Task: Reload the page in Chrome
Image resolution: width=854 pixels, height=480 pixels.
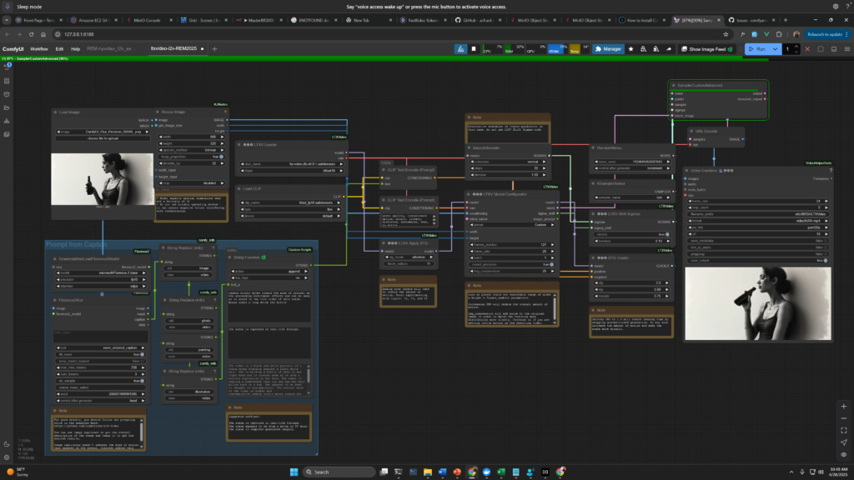Action: (31, 34)
